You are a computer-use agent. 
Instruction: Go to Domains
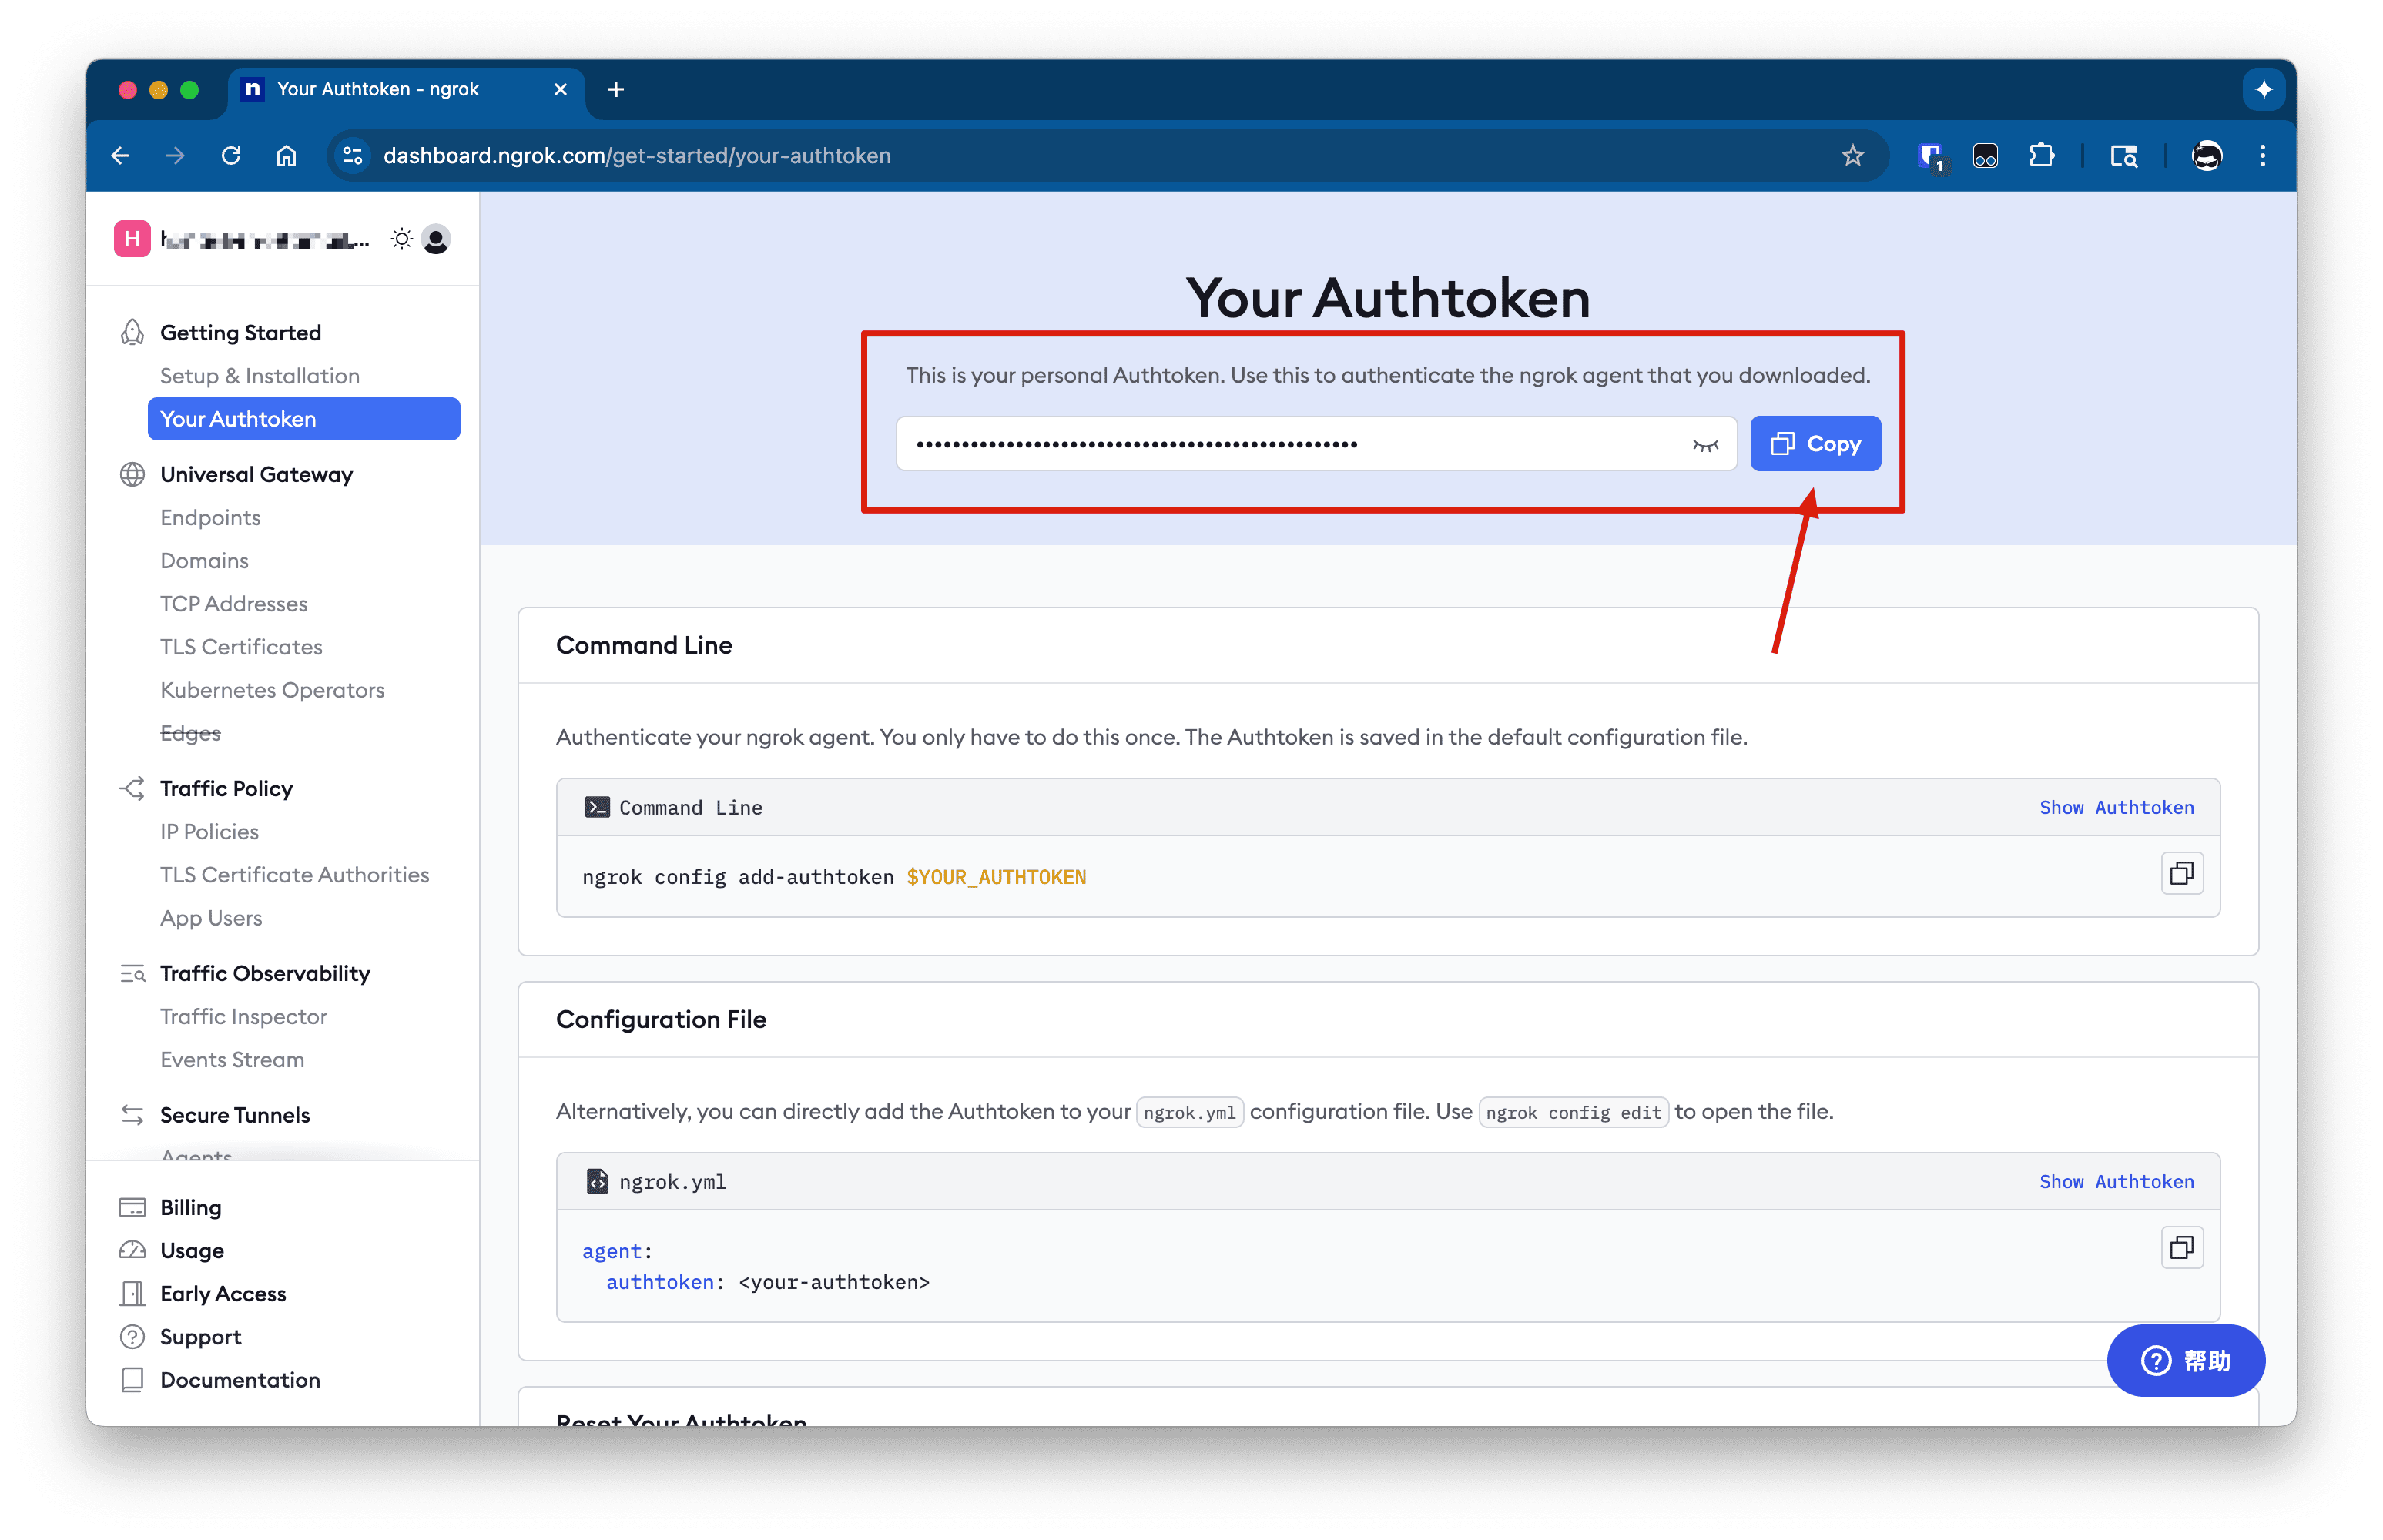coord(204,561)
